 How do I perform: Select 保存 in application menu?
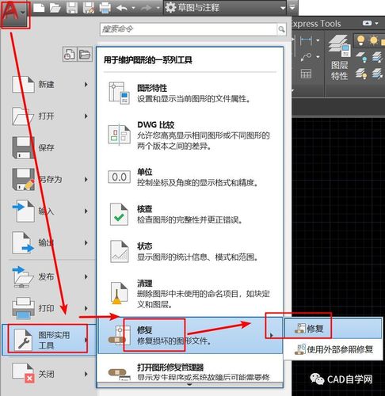[x=50, y=147]
